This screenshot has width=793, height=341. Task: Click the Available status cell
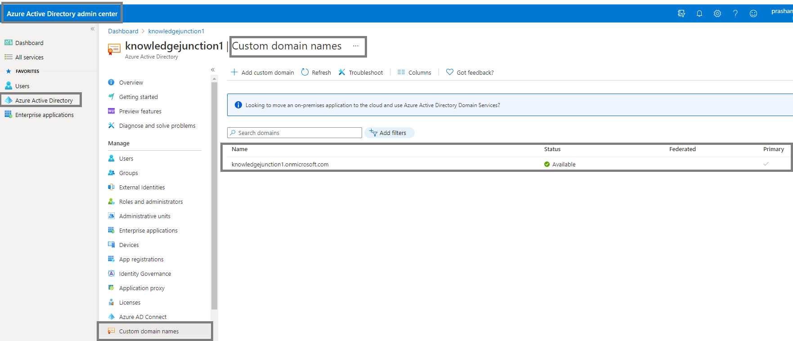click(560, 164)
